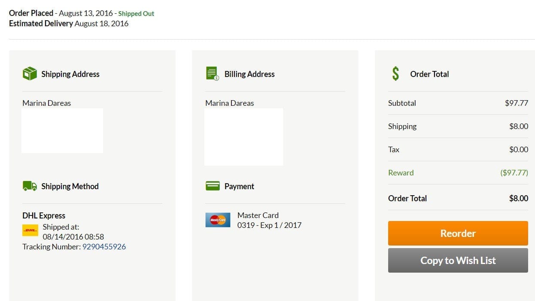Click the MasterCard logo icon
The width and height of the screenshot is (535, 301).
point(218,220)
